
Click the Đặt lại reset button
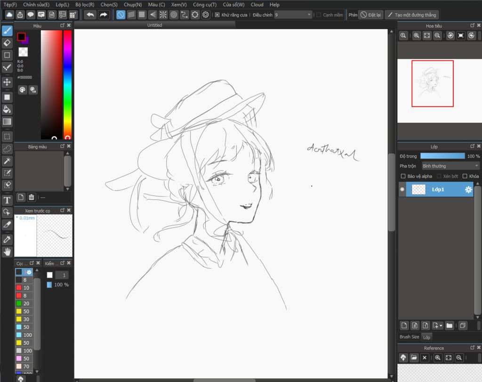point(371,15)
